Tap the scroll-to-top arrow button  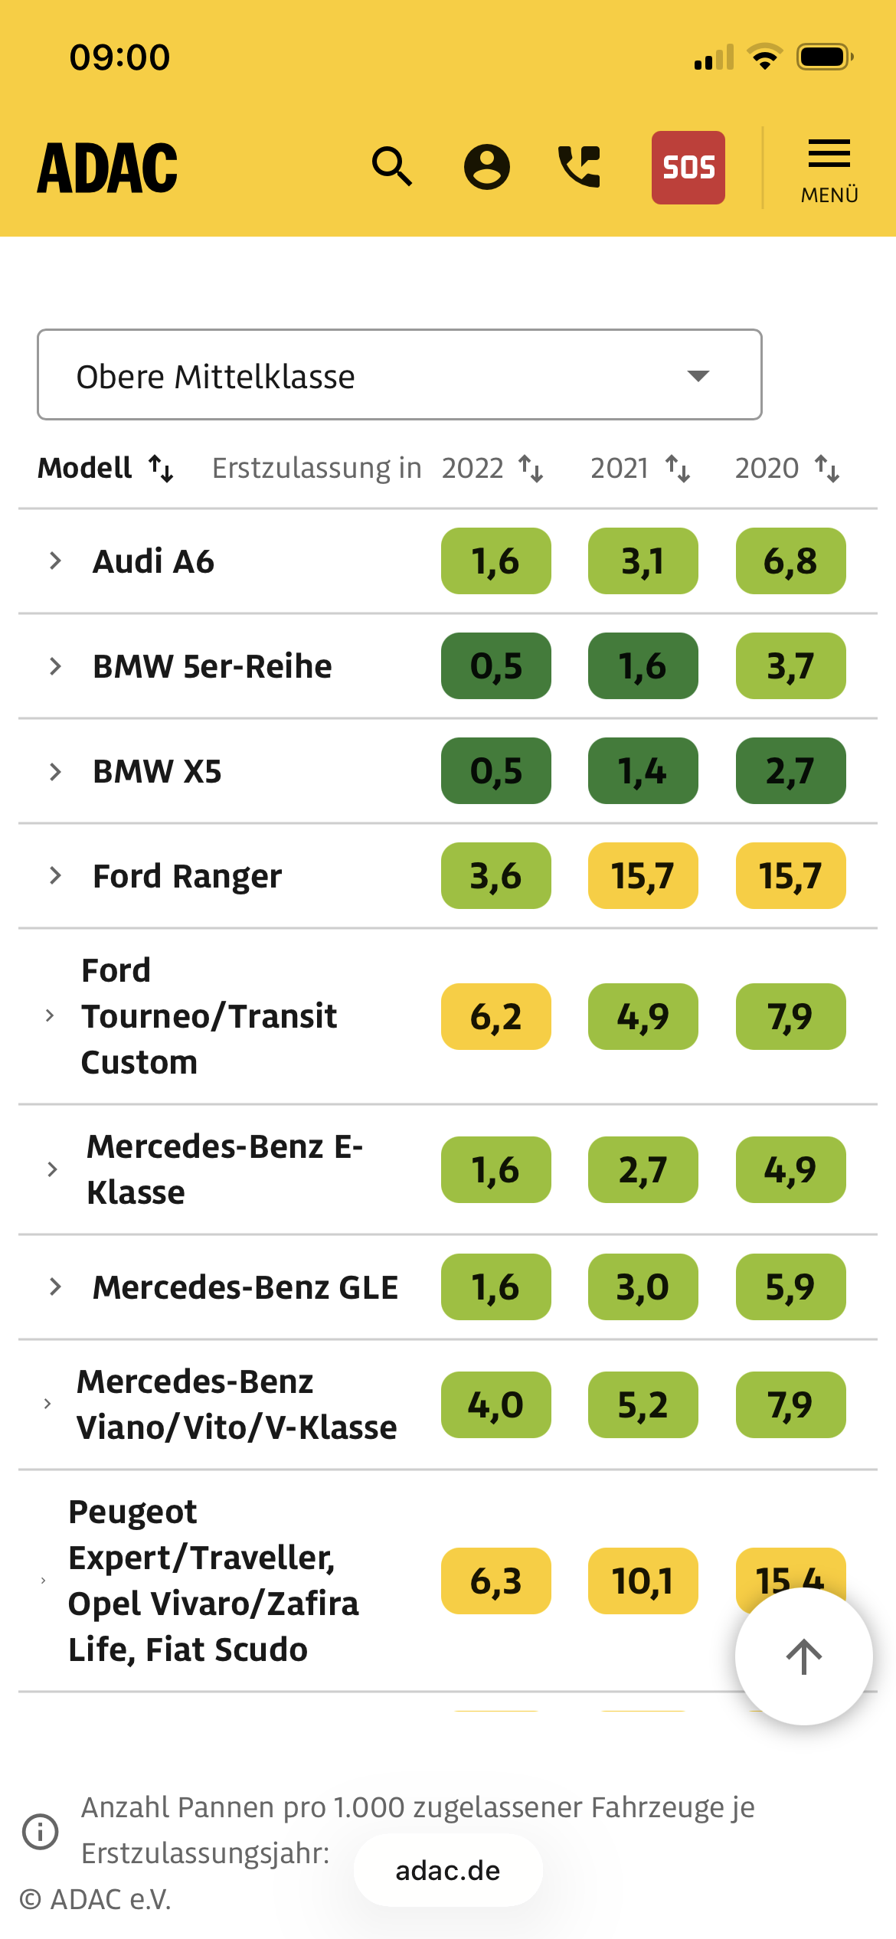click(x=803, y=1656)
